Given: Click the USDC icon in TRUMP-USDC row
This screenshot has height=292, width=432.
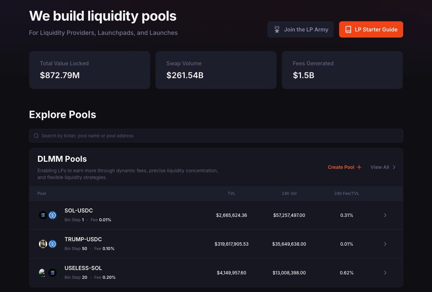Looking at the screenshot, I should (53, 244).
